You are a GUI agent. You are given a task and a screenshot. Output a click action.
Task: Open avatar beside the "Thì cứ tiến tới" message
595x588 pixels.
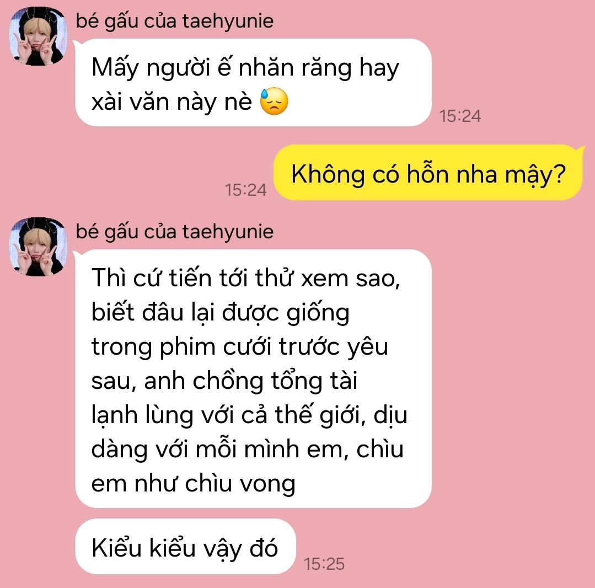click(x=38, y=247)
